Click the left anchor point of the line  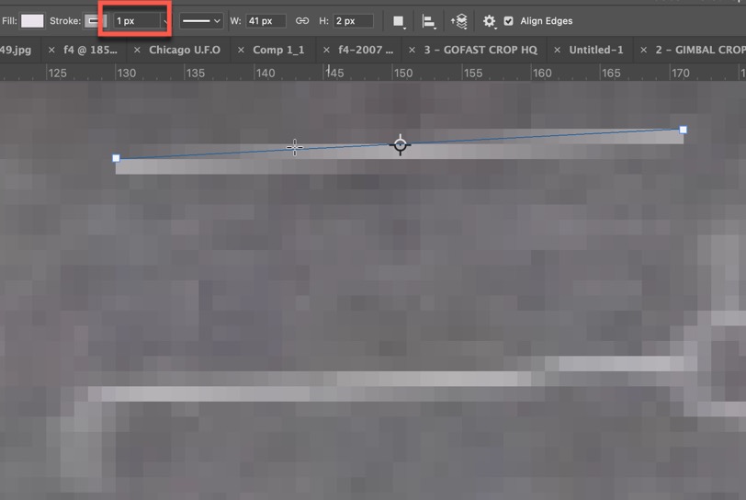pos(116,158)
